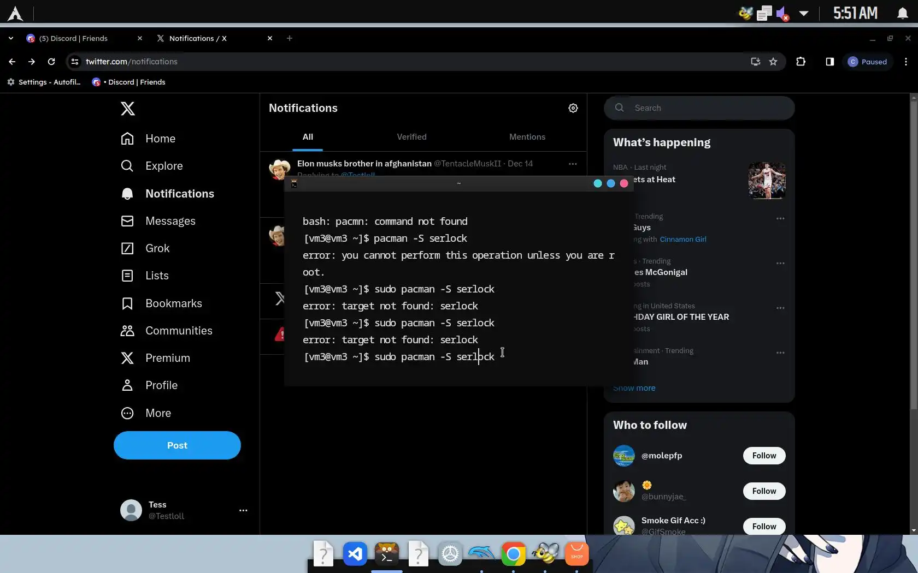Click the bee icon in system tray
This screenshot has width=918, height=573.
tap(746, 13)
